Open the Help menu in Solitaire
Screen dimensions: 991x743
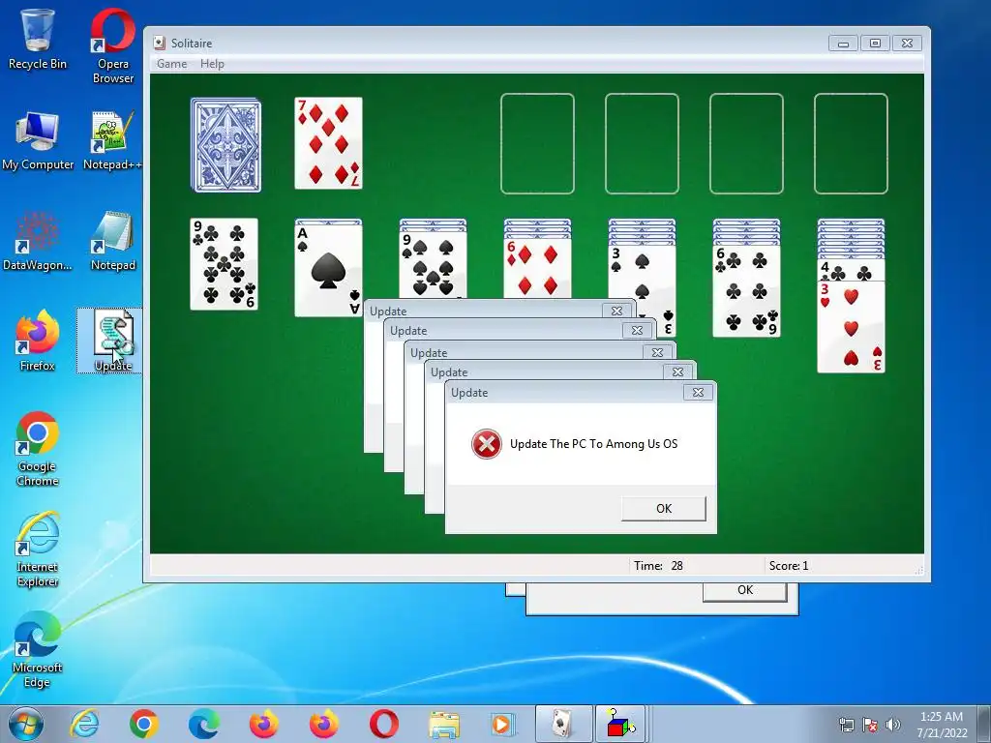[x=212, y=64]
